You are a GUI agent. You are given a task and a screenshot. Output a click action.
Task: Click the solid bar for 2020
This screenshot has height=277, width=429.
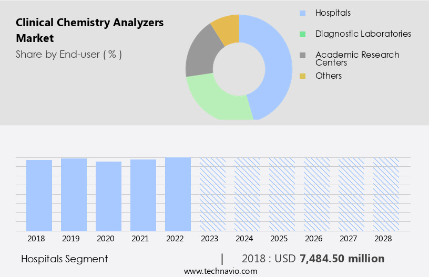pos(108,196)
